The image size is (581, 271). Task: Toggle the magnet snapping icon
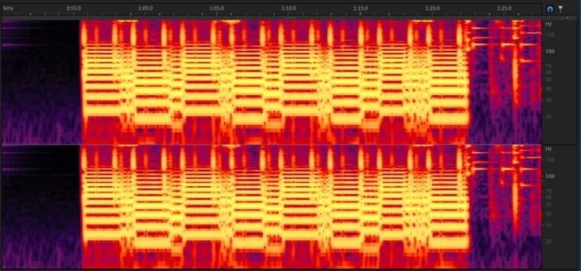coord(550,9)
